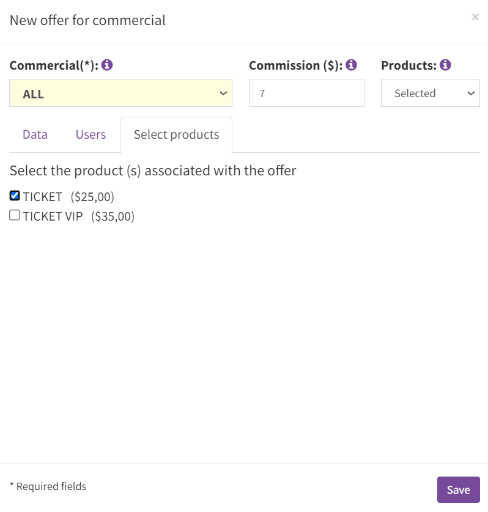Expand the Commercial ALL dropdown

click(120, 93)
